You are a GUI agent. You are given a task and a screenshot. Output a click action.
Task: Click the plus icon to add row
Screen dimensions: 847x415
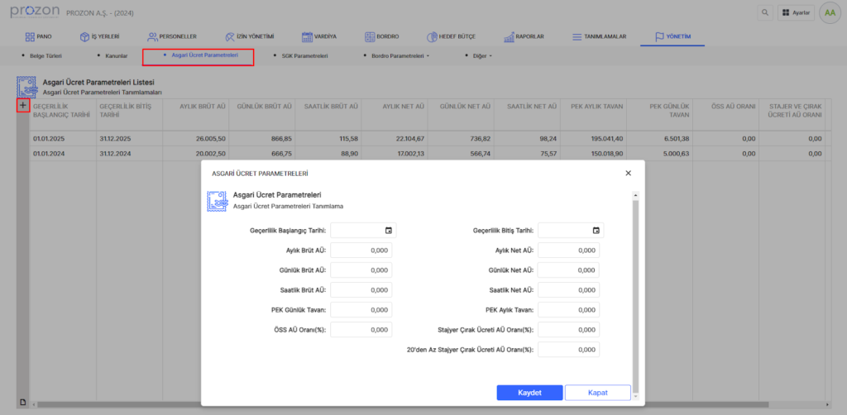click(23, 106)
